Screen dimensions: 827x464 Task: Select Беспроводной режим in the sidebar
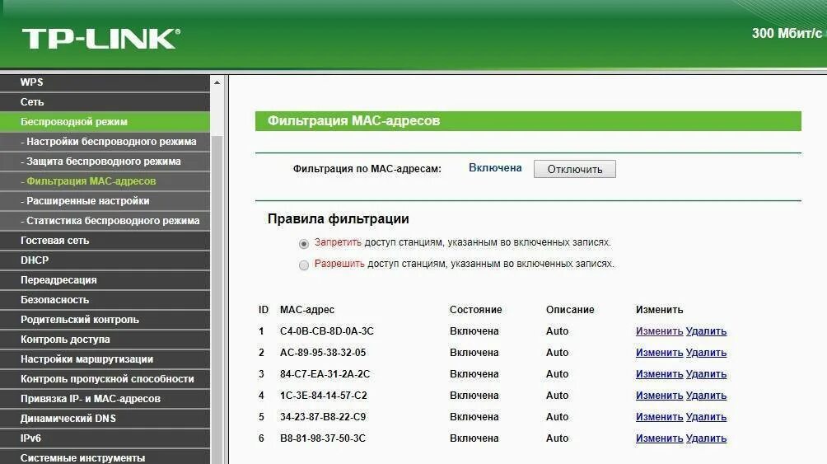click(x=105, y=121)
